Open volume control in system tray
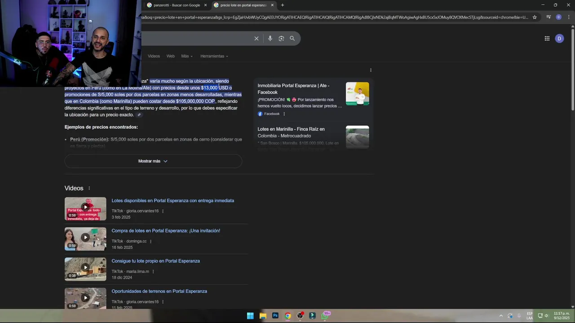Screen dimensions: 575x323 [546, 316]
